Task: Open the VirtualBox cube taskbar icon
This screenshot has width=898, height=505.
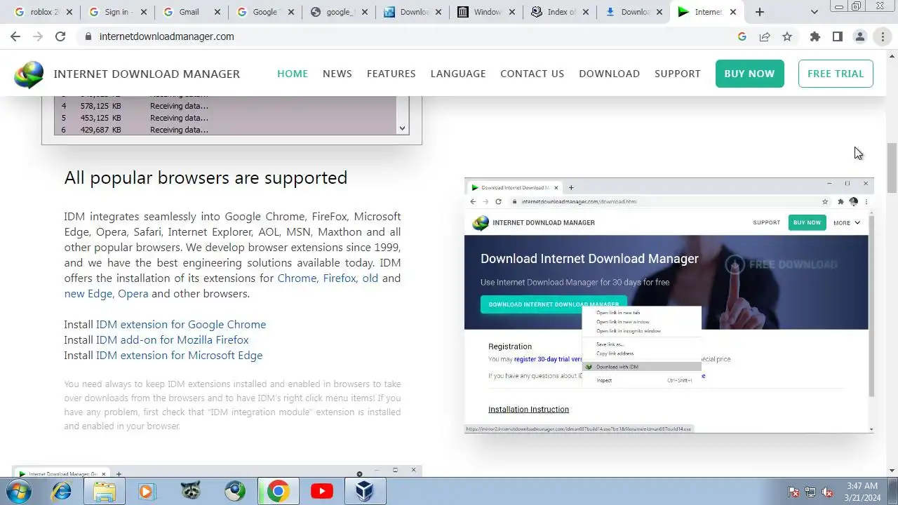Action: tap(364, 492)
